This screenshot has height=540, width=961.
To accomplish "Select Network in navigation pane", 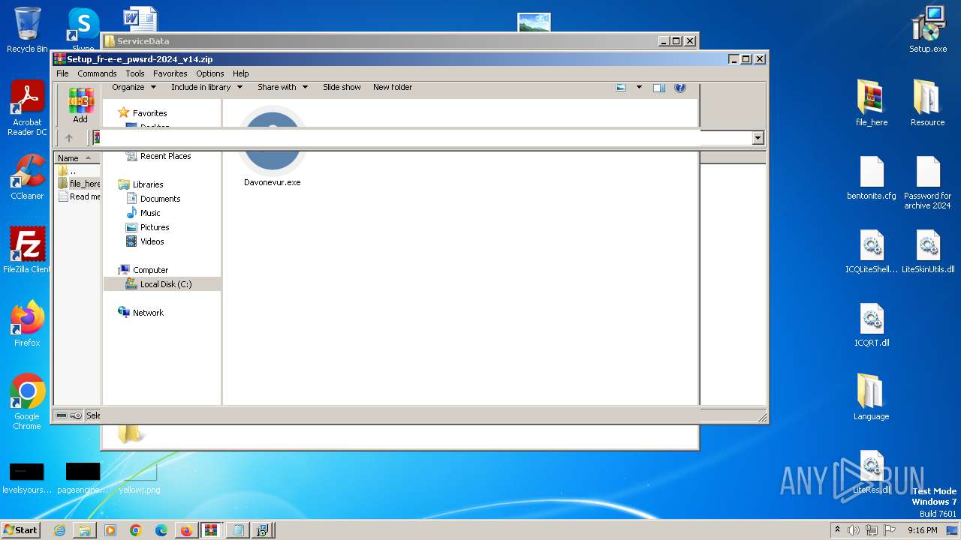I will click(148, 313).
